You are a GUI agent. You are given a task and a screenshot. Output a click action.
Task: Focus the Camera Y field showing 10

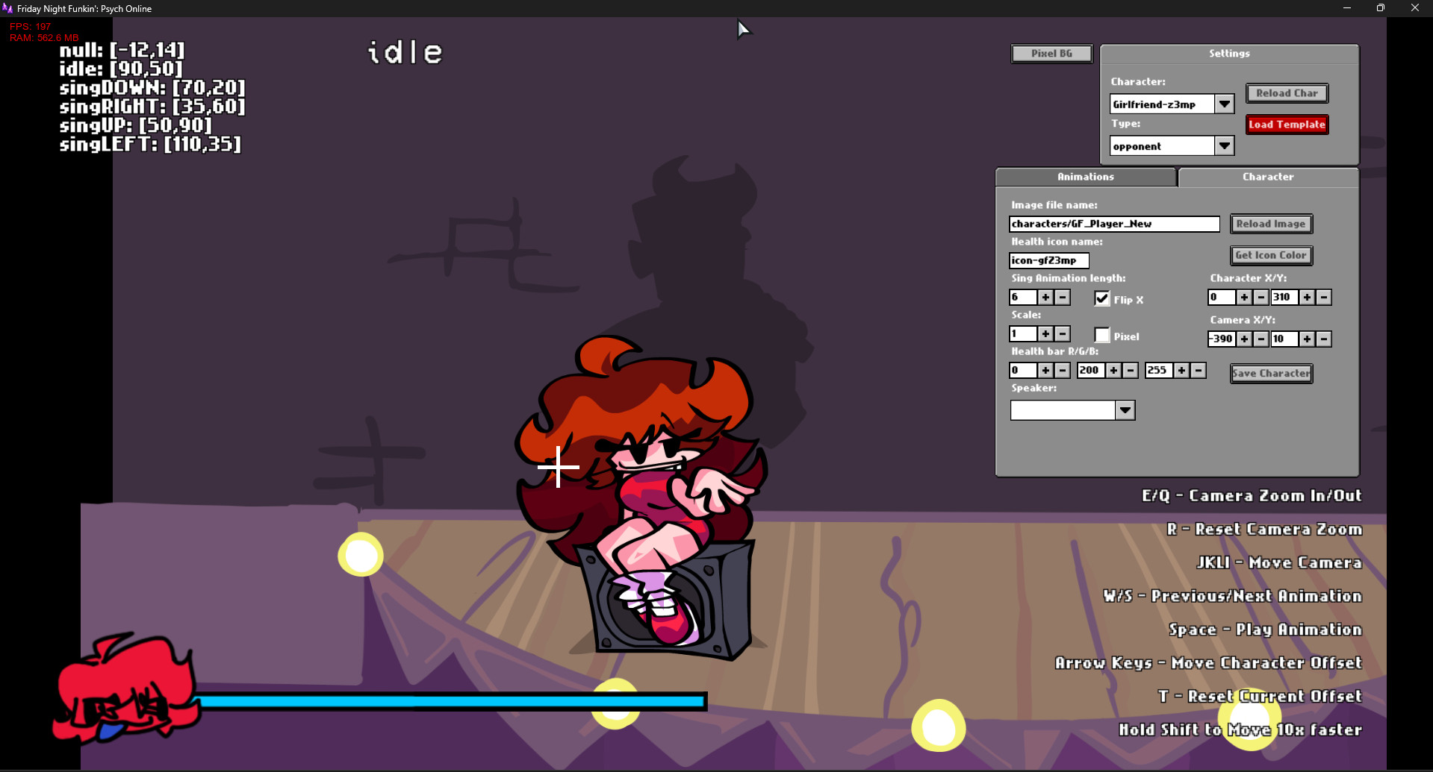click(x=1284, y=339)
